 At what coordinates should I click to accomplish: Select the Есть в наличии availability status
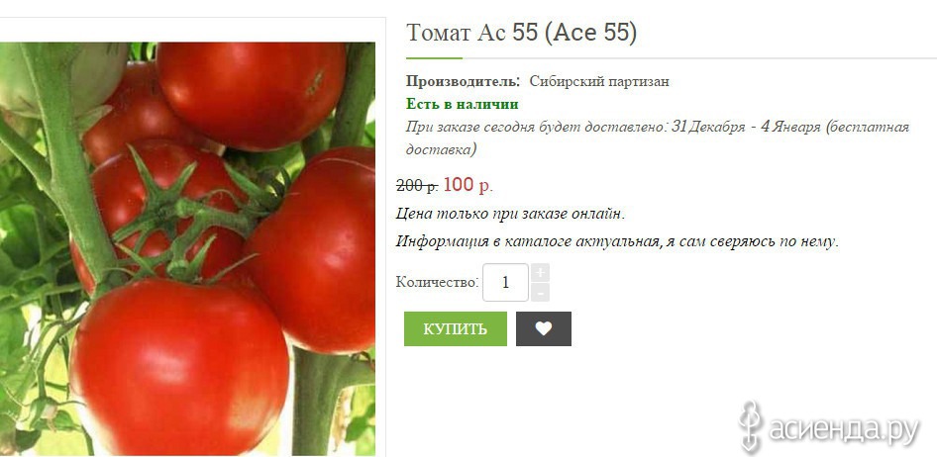click(x=462, y=105)
